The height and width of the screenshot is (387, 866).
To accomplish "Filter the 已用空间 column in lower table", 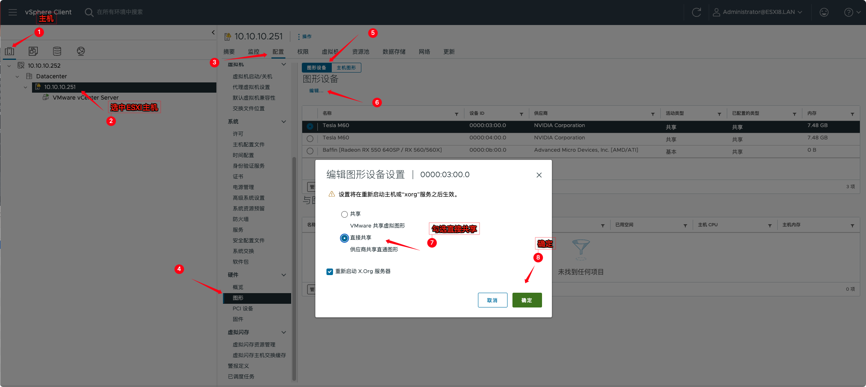I will pyautogui.click(x=685, y=225).
